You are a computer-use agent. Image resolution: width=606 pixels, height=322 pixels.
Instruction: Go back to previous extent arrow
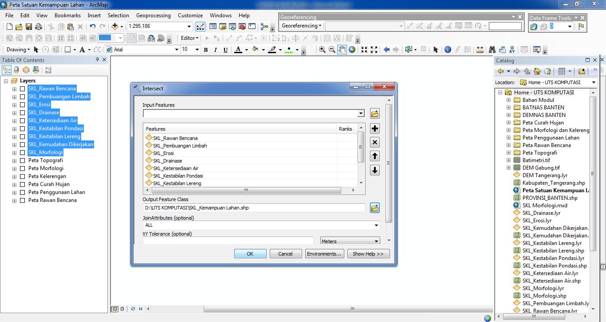pyautogui.click(x=386, y=50)
